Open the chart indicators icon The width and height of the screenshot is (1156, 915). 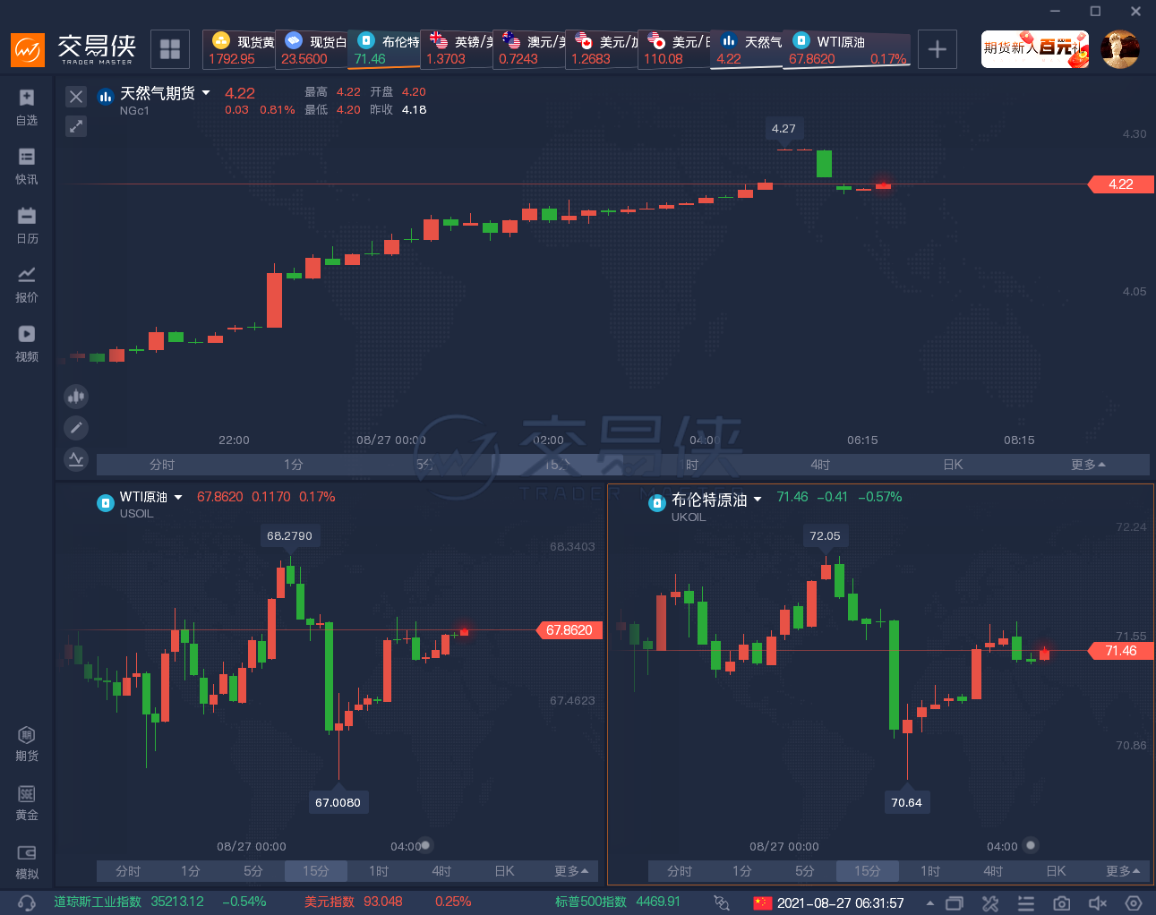[76, 460]
